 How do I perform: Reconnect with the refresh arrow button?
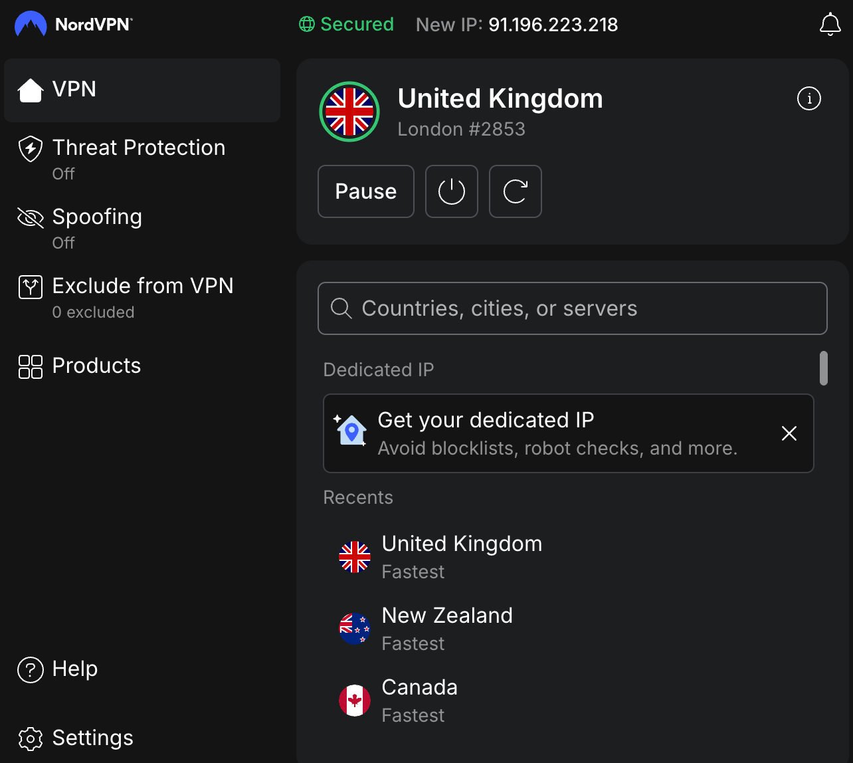pos(516,191)
